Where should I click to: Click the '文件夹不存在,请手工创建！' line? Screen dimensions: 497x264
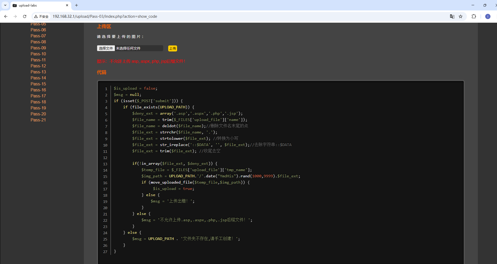pos(186,239)
